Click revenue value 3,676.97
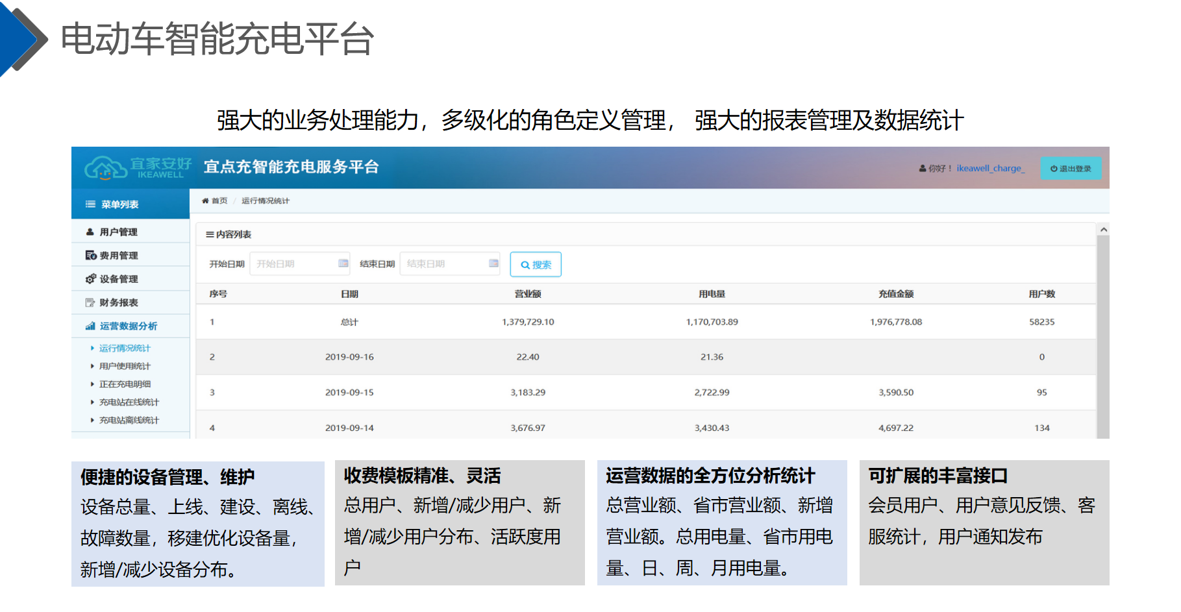1181x612 pixels. (528, 428)
